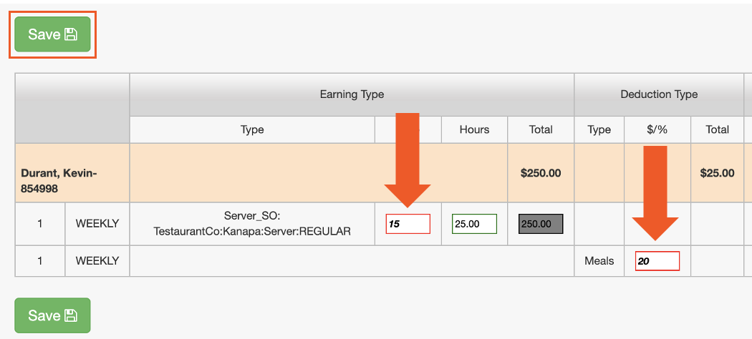Click WEEKLY in the Server_SO earning row
The height and width of the screenshot is (339, 752).
97,224
